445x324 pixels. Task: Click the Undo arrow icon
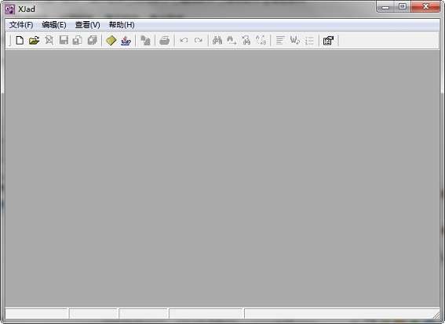[184, 41]
